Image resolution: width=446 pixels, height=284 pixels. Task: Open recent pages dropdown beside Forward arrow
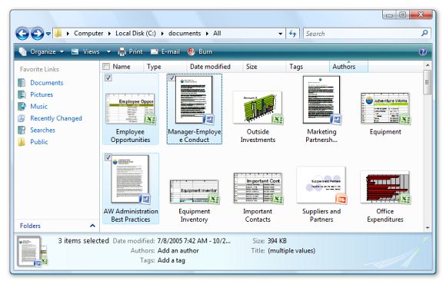[48, 34]
